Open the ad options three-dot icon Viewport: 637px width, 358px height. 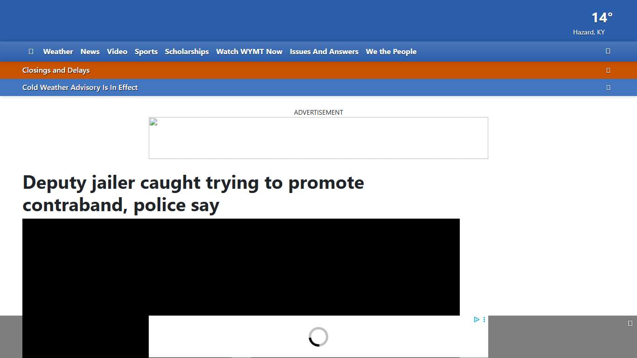click(x=484, y=320)
